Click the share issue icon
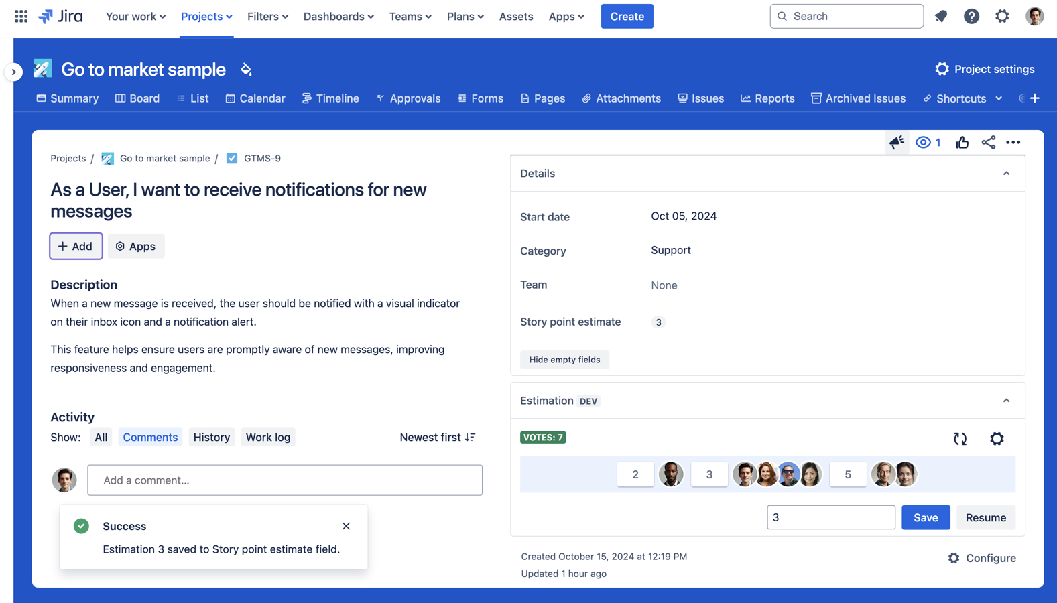The width and height of the screenshot is (1057, 603). click(x=988, y=142)
